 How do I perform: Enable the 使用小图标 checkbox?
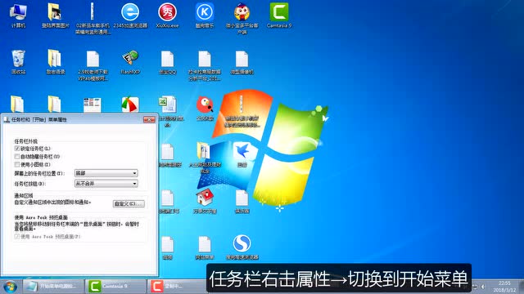(x=17, y=164)
